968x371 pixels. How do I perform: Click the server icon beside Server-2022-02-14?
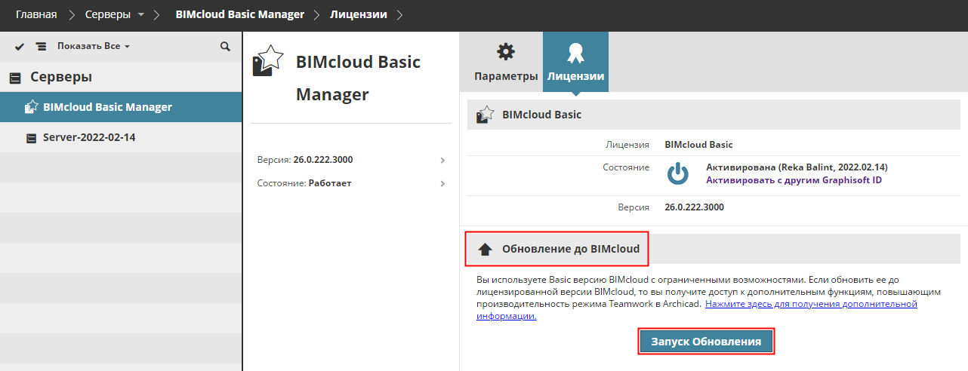[x=31, y=138]
